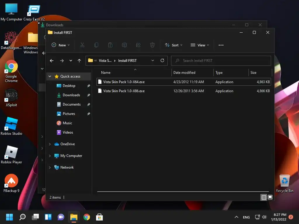This screenshot has height=224, width=299.
Task: Refresh the Install FIRST folder view
Action: tap(162, 60)
